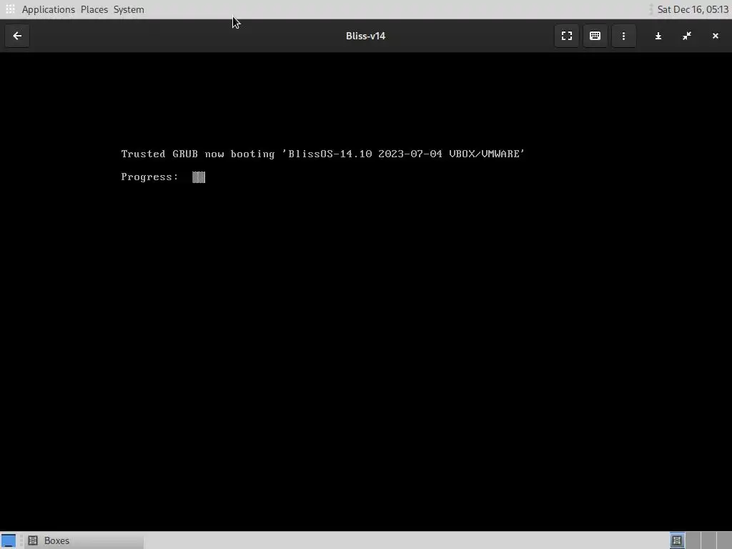Open the three-dot actions menu
732x549 pixels.
click(x=623, y=36)
